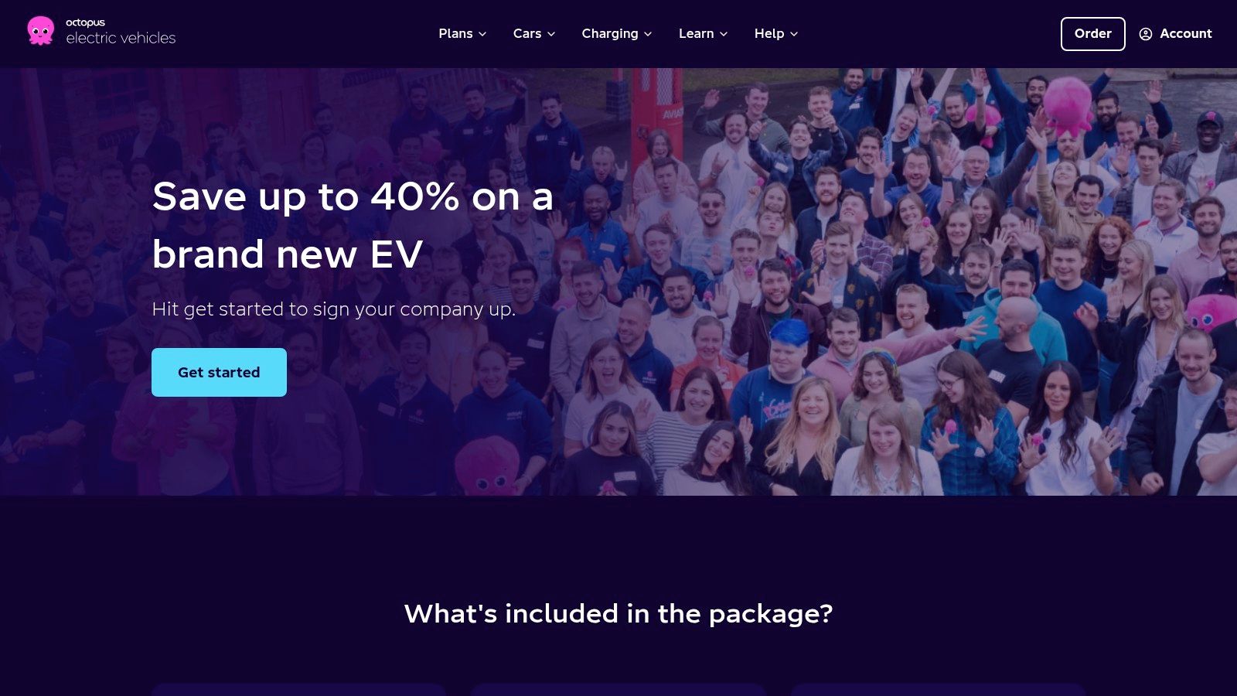Open the Cars menu
This screenshot has height=696, width=1237.
tap(527, 33)
